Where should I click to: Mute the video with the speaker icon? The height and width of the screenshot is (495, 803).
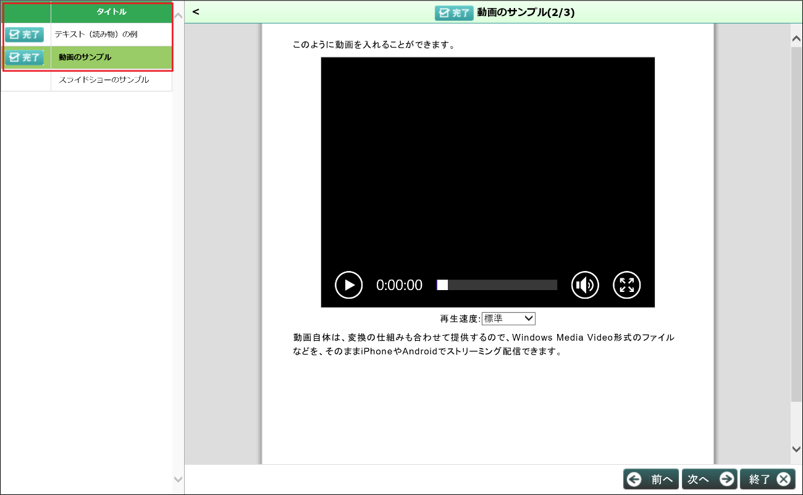point(585,285)
